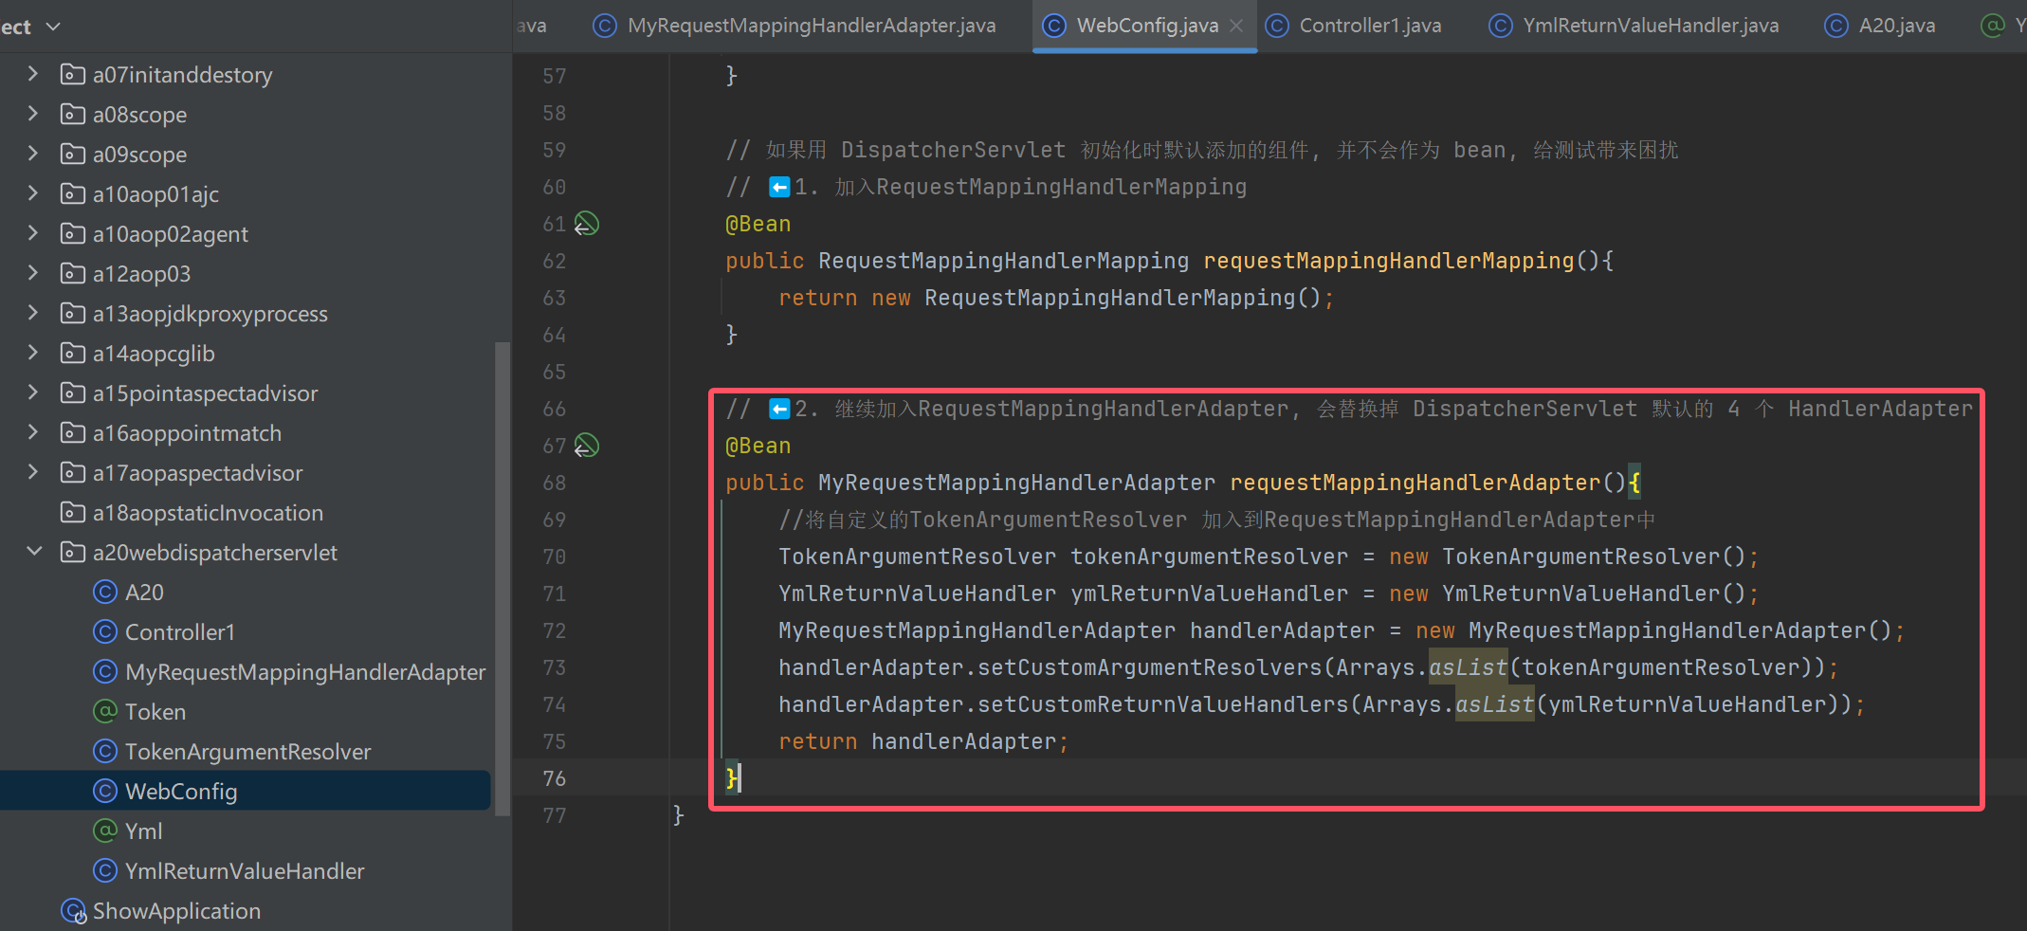Click the WebConfig class icon in tree
This screenshot has height=931, width=2027.
click(105, 791)
